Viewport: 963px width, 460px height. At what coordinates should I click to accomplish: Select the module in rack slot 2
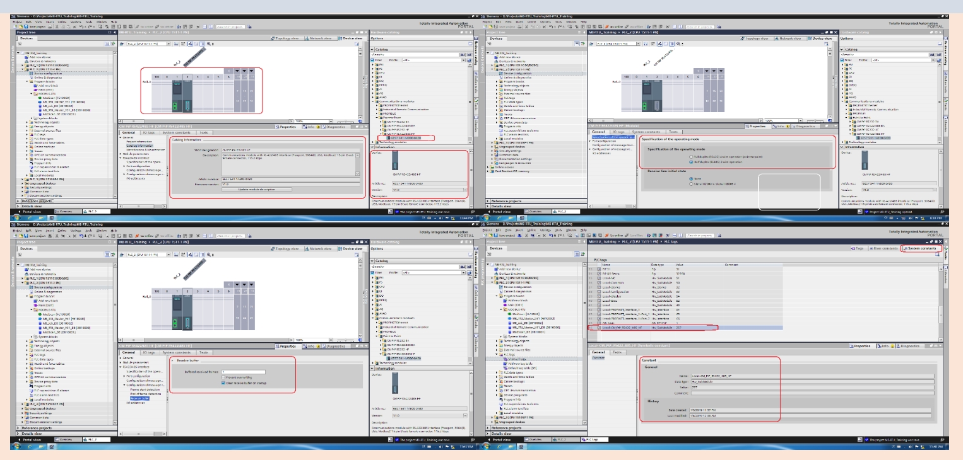(189, 96)
